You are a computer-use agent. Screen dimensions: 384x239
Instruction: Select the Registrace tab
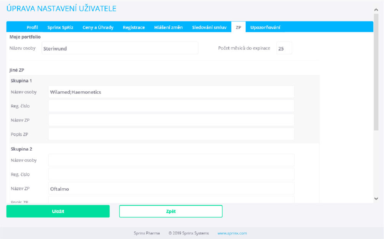point(134,27)
